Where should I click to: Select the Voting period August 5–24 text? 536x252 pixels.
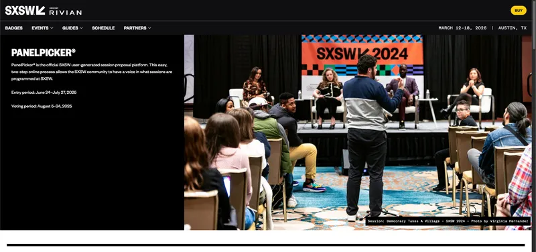42,106
